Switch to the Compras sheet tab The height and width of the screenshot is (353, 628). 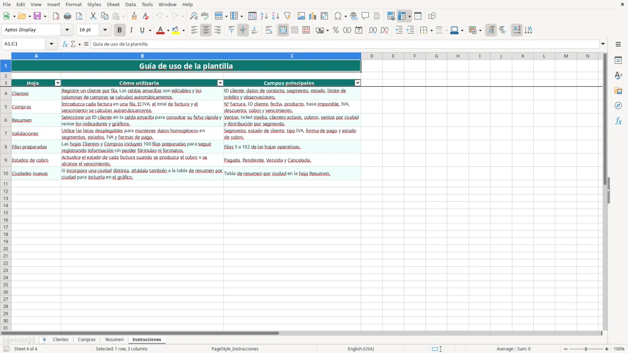click(87, 340)
